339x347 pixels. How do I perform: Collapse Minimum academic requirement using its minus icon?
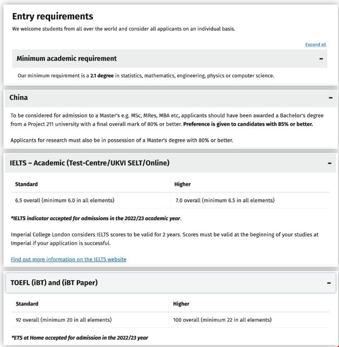point(321,59)
